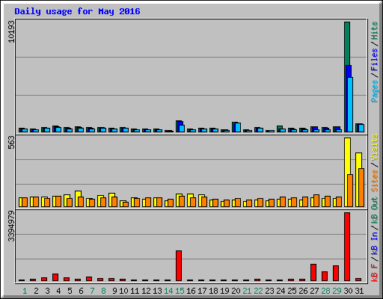
Task: Click the red kB bar for day 4
Action: coord(55,277)
